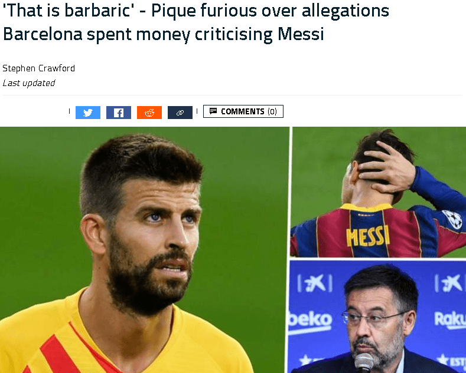This screenshot has height=373, width=466.
Task: Click the Champions League sleeve badge
Action: pos(452,219)
